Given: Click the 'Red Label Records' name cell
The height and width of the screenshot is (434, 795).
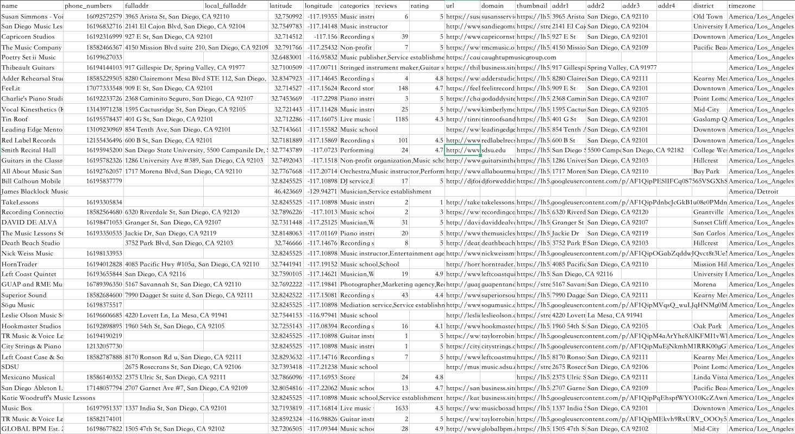Looking at the screenshot, I should tap(32, 140).
